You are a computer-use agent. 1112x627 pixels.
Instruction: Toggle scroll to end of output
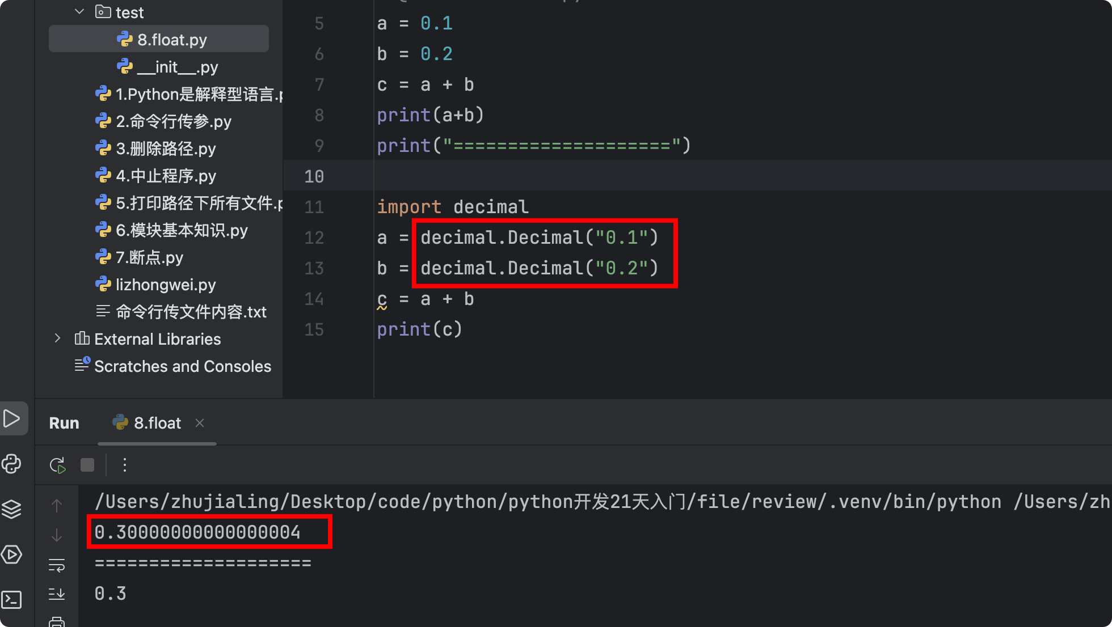point(57,594)
